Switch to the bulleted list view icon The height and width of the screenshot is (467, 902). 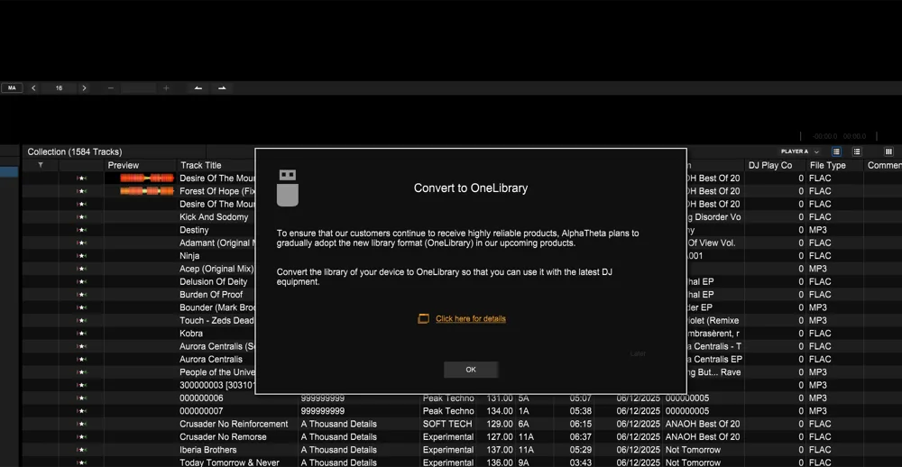857,151
